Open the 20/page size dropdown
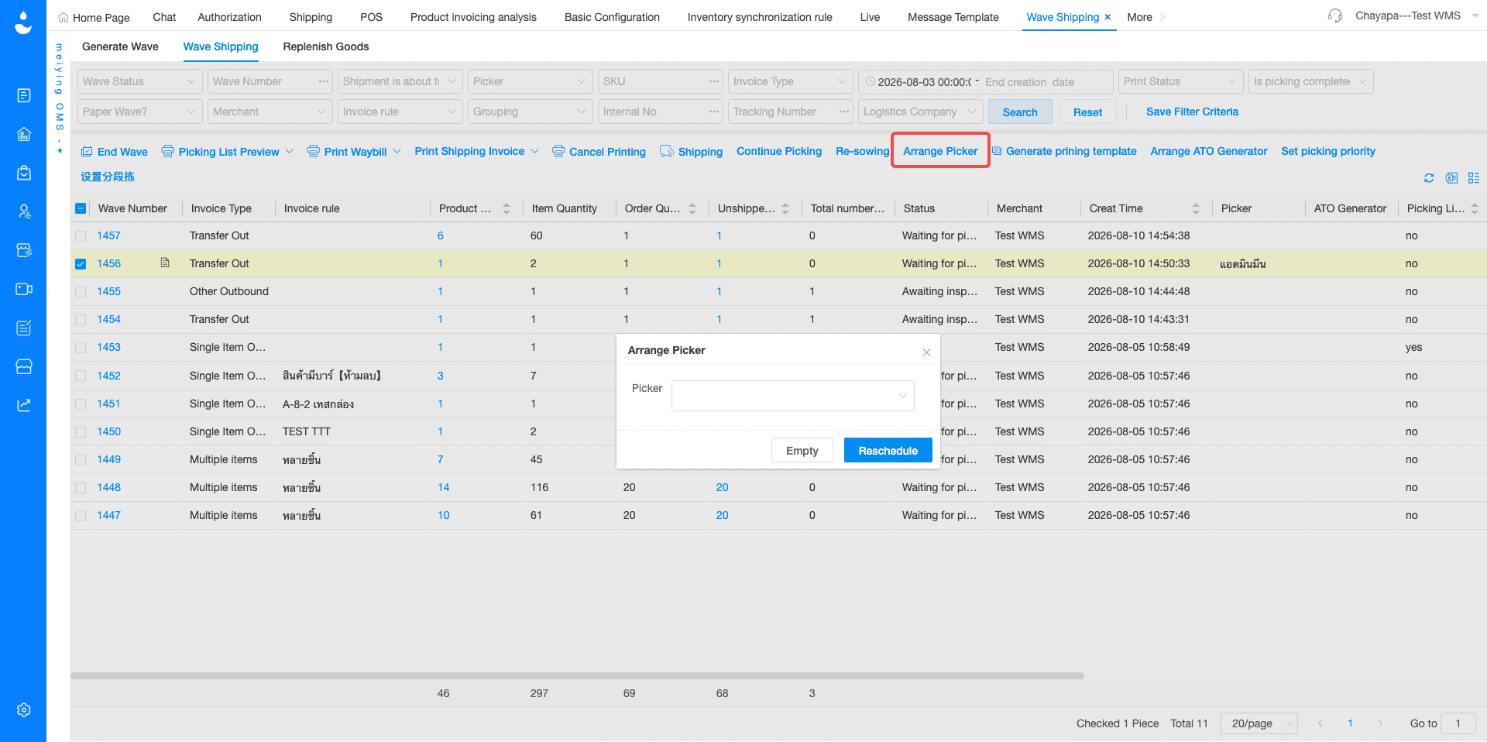The image size is (1487, 742). (x=1259, y=723)
